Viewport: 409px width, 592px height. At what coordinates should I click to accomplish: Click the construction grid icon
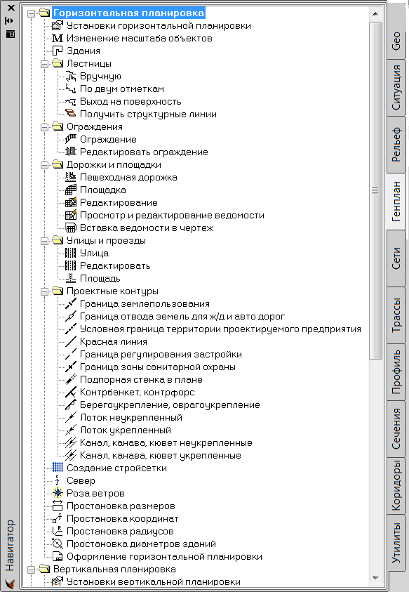(x=58, y=468)
